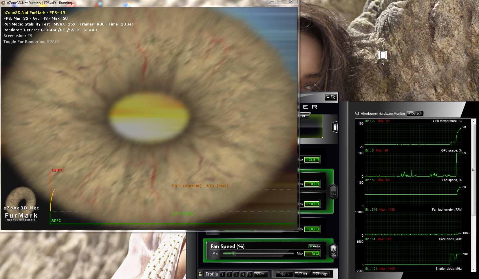Maximize the FurMark window
The image size is (479, 279).
280,2
